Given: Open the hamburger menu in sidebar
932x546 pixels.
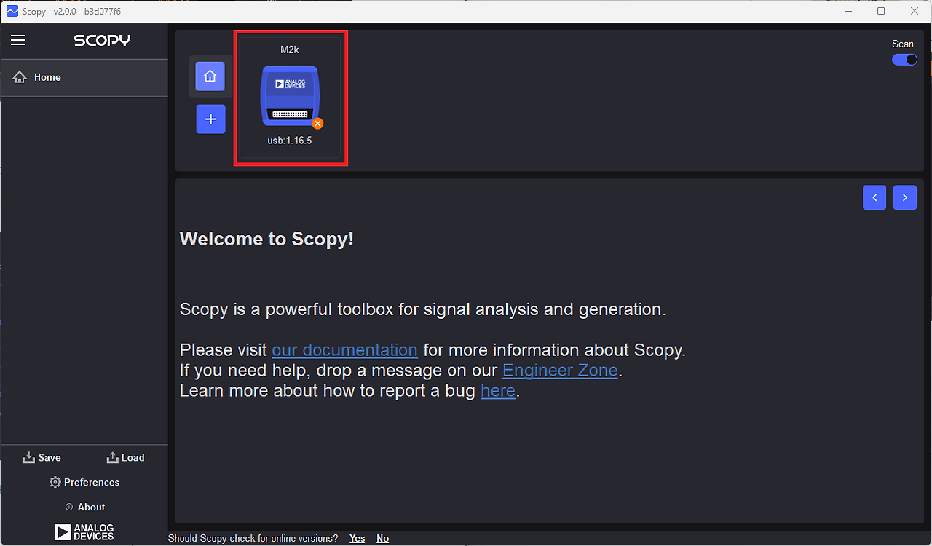Looking at the screenshot, I should point(18,41).
